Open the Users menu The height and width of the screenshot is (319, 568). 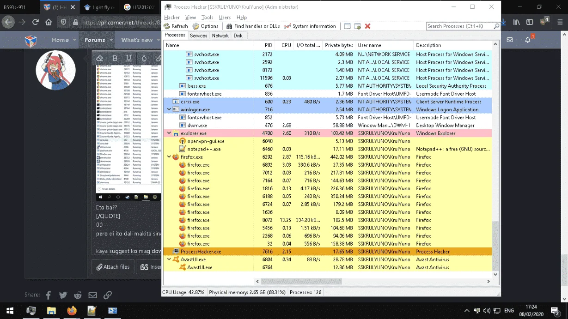pos(225,17)
